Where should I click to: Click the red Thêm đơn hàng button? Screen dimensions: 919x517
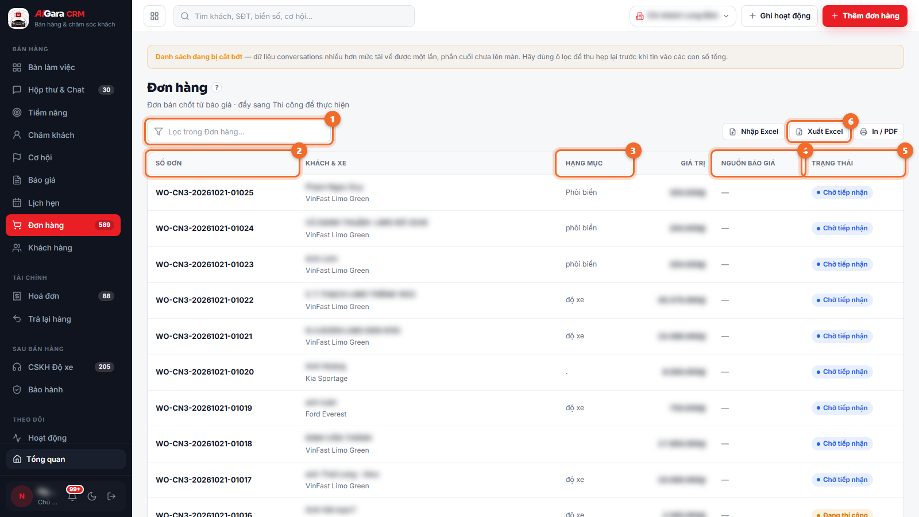[865, 16]
